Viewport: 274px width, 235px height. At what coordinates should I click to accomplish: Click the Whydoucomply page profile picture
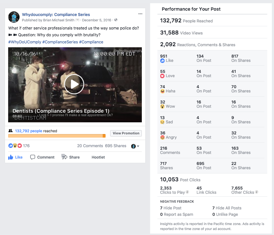14,17
